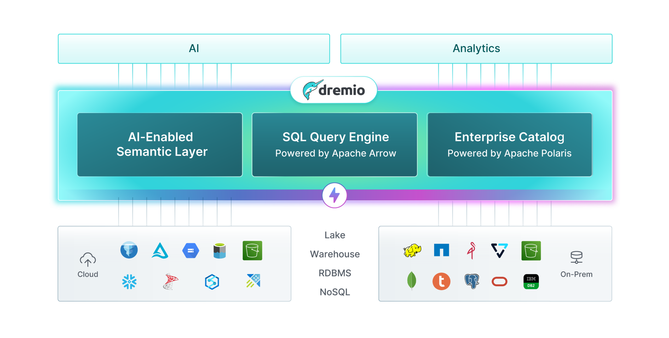
Task: Click the 'Cloud' caption text
Action: 88,274
